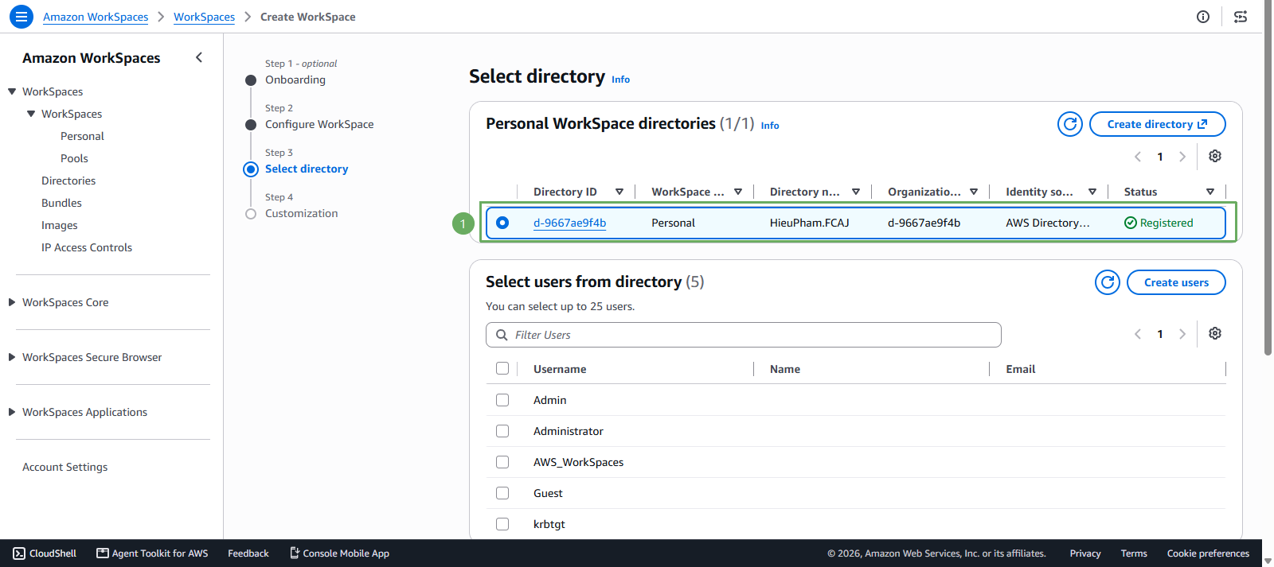Open IP Access Controls in sidebar
The height and width of the screenshot is (567, 1274).
pos(87,247)
